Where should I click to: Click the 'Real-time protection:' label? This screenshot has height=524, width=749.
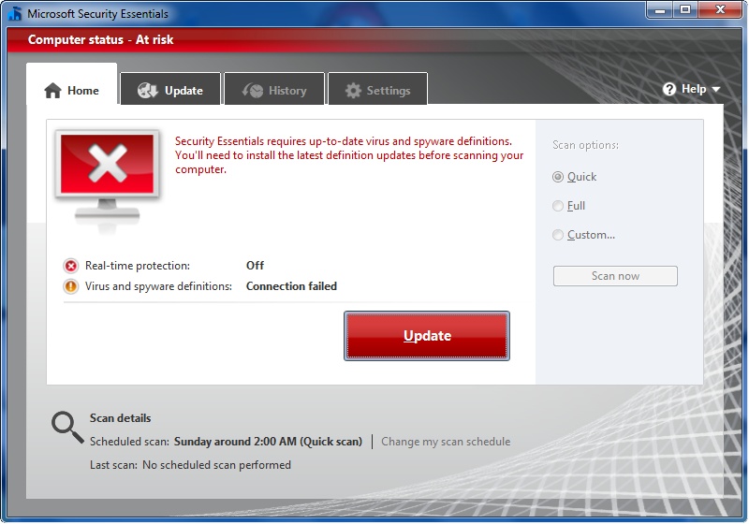pyautogui.click(x=138, y=266)
